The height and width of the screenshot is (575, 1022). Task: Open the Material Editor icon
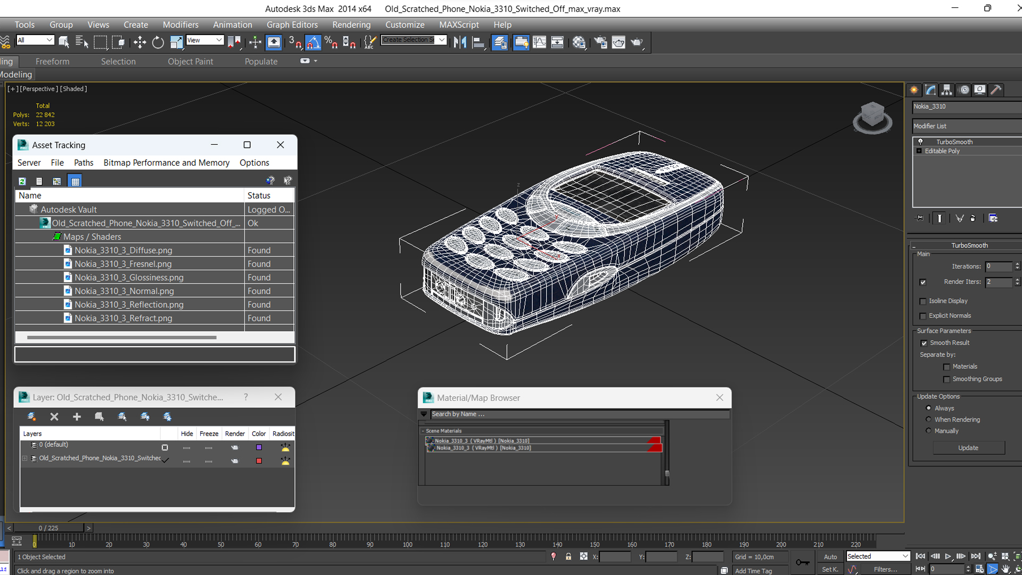[x=579, y=42]
